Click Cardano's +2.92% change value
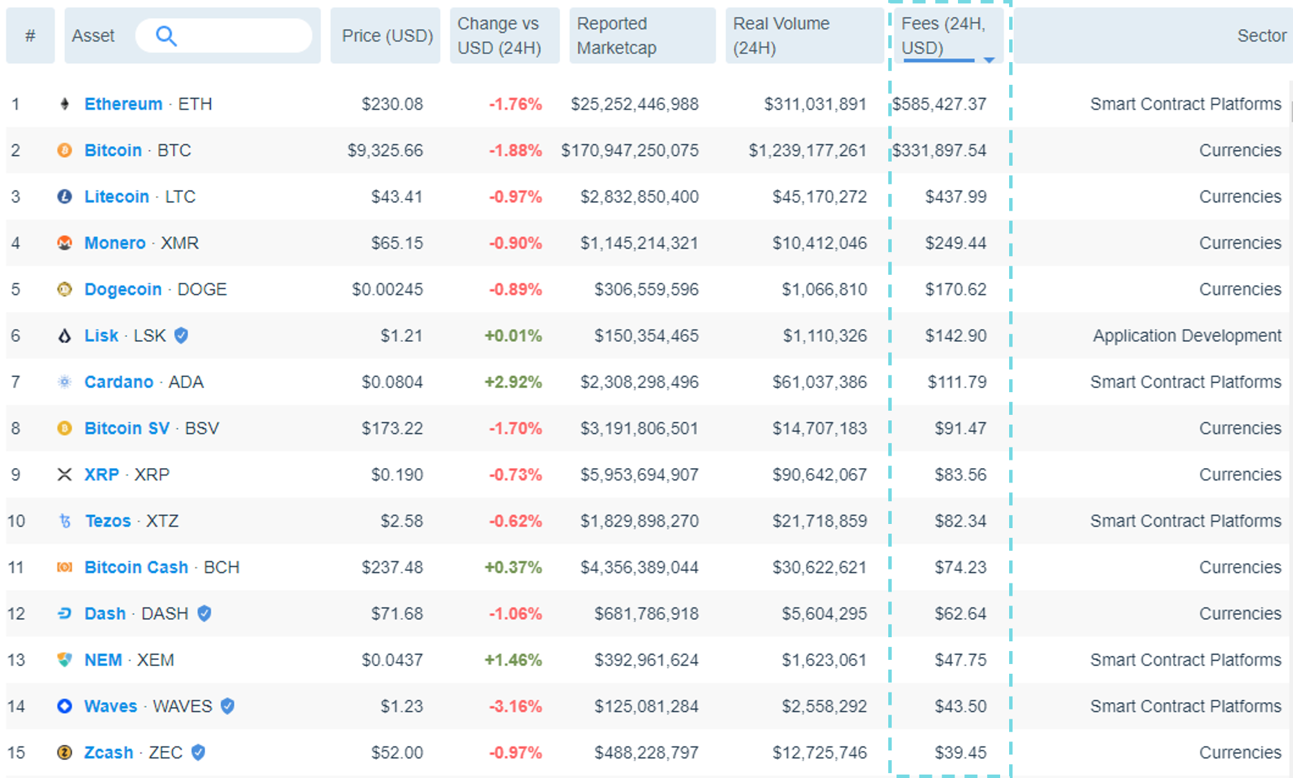Viewport: 1293px width, 778px height. (513, 382)
